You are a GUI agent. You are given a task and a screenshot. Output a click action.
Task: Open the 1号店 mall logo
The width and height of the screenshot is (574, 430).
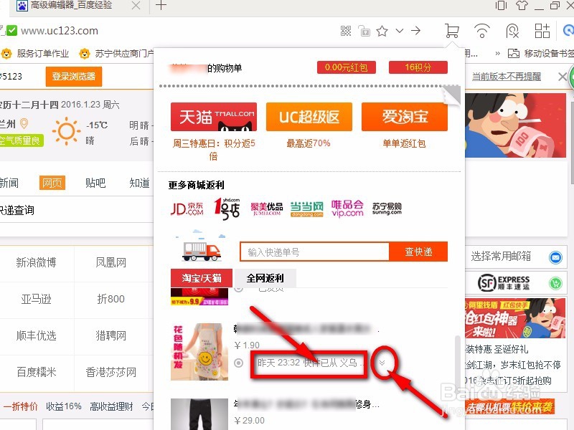coord(227,209)
